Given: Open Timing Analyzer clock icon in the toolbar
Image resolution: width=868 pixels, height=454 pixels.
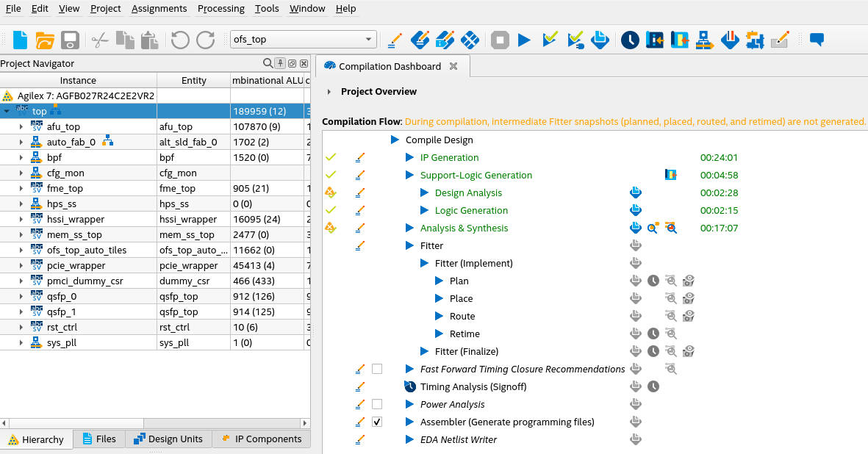Looking at the screenshot, I should click(x=630, y=40).
